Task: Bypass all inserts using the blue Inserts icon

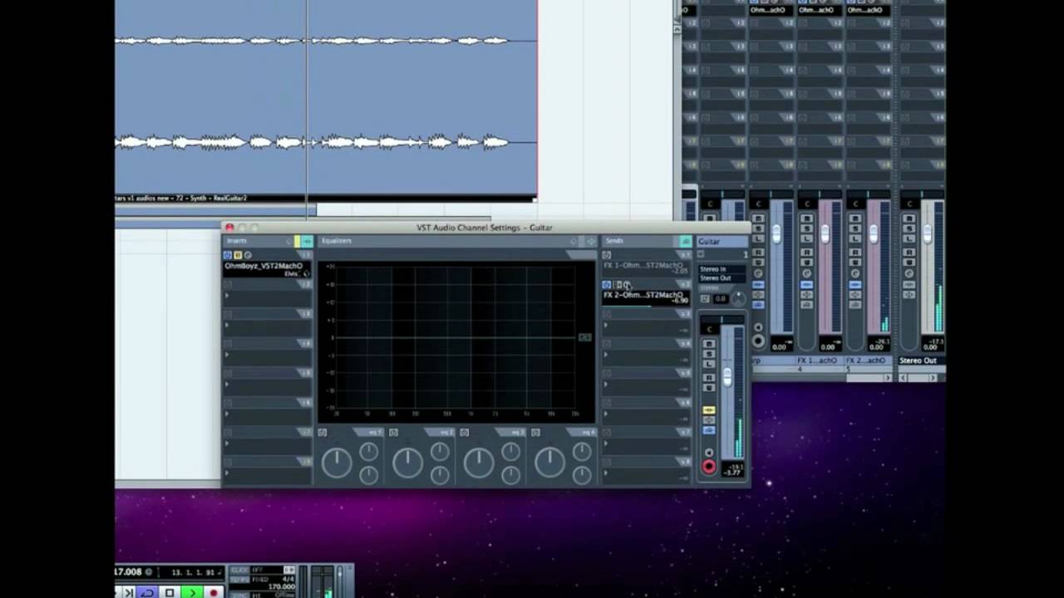Action: [228, 255]
